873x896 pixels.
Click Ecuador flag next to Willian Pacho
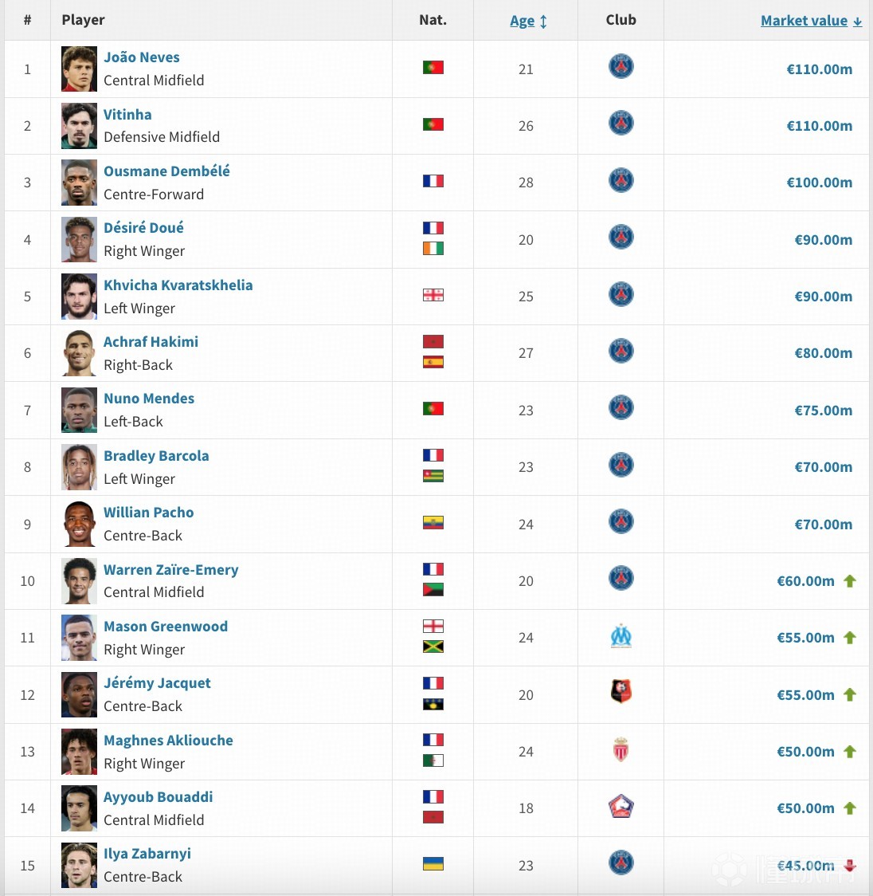click(433, 523)
